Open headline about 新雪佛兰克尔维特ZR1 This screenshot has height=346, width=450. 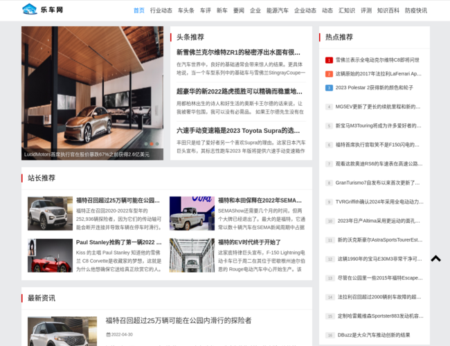238,52
